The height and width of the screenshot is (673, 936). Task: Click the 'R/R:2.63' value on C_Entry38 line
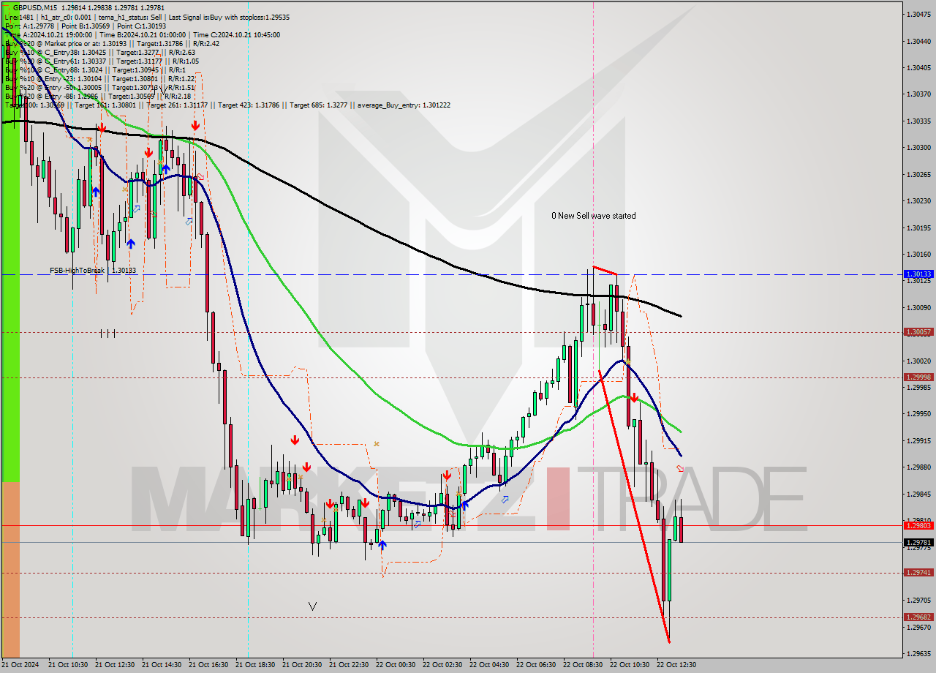[x=181, y=52]
